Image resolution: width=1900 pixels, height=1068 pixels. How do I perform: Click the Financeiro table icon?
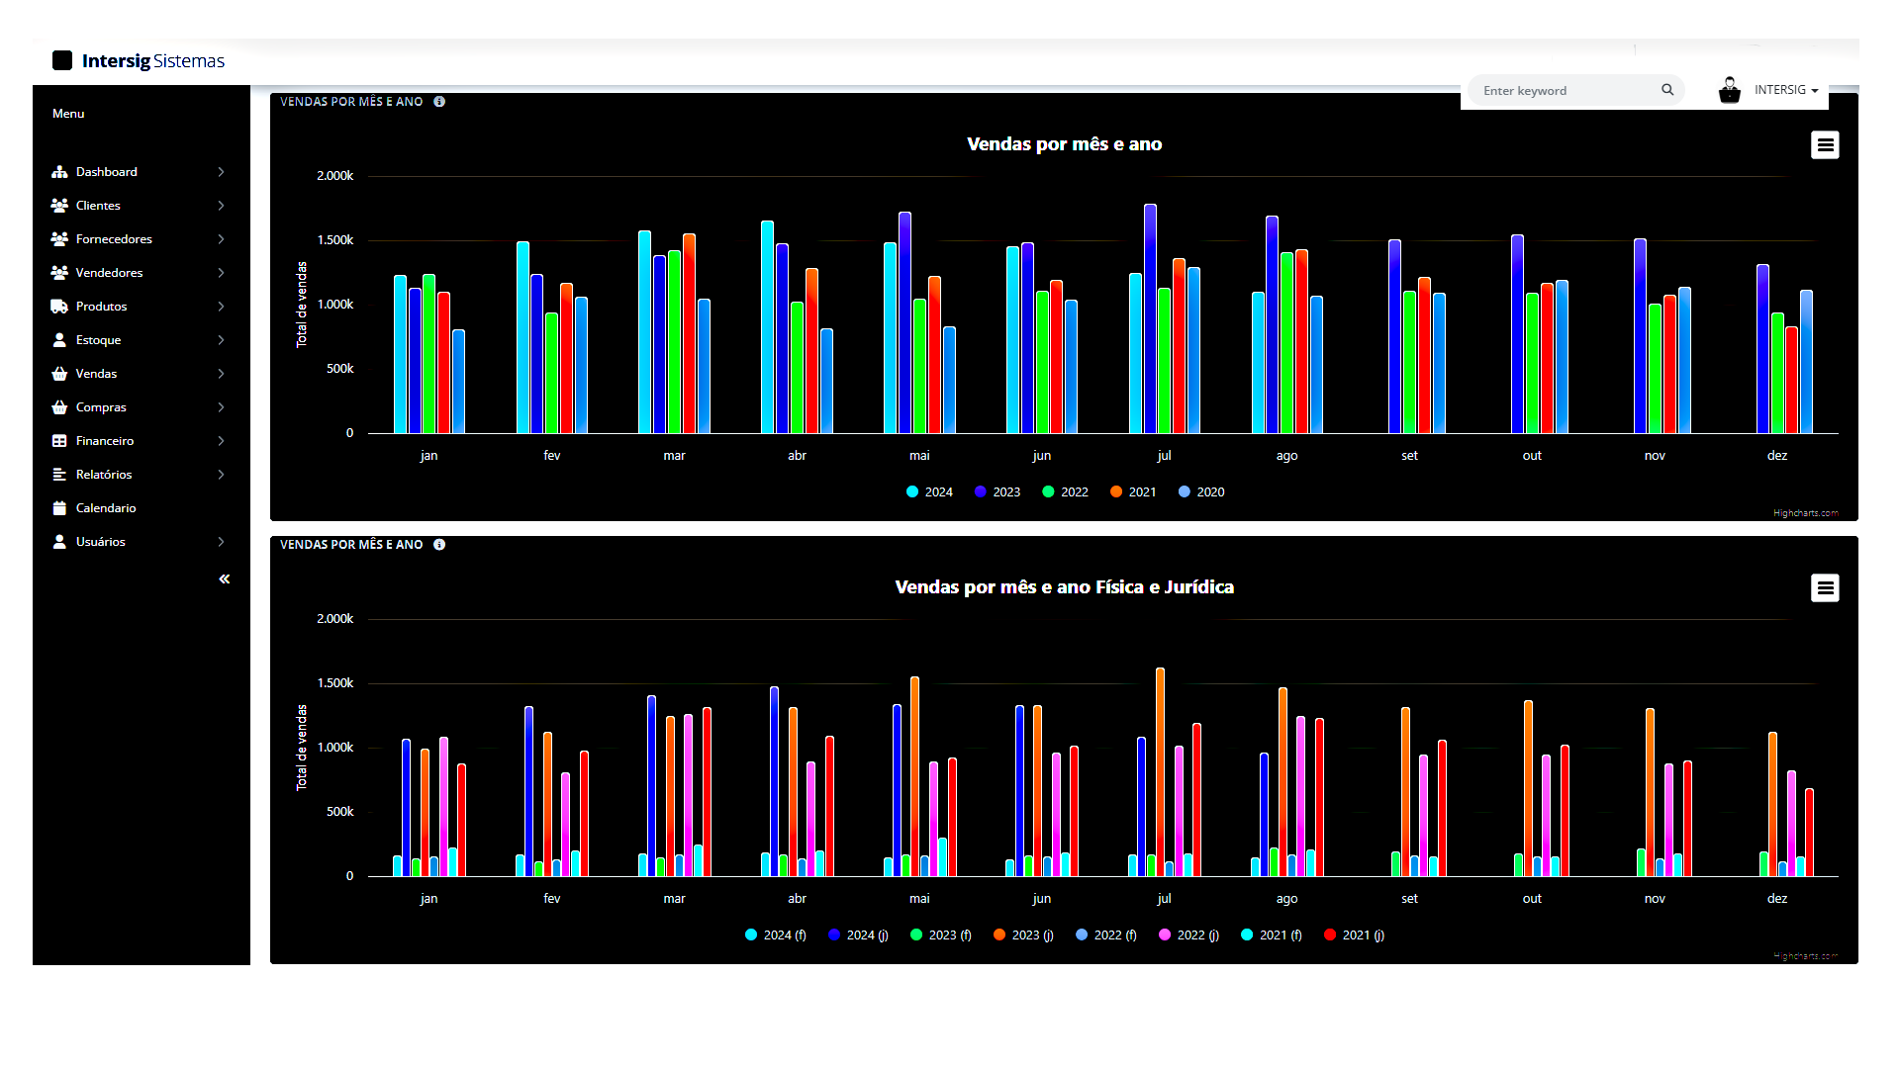pyautogui.click(x=59, y=441)
